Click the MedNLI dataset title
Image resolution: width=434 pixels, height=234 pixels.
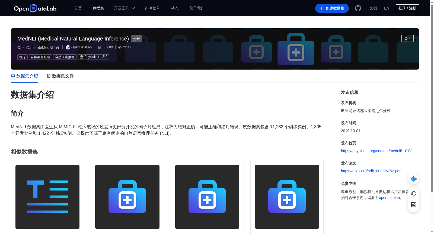73,39
